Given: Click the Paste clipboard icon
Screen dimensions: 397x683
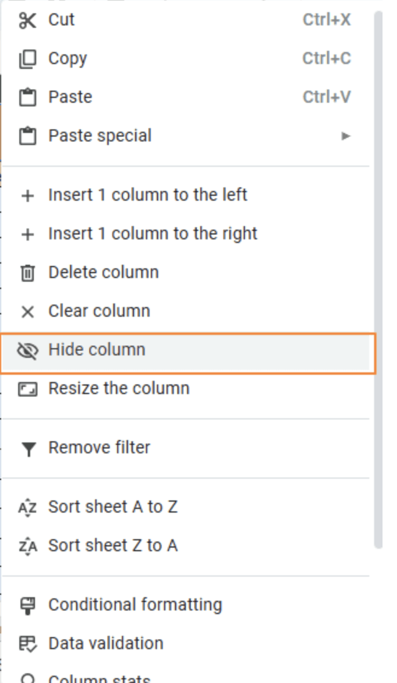Looking at the screenshot, I should pyautogui.click(x=28, y=97).
